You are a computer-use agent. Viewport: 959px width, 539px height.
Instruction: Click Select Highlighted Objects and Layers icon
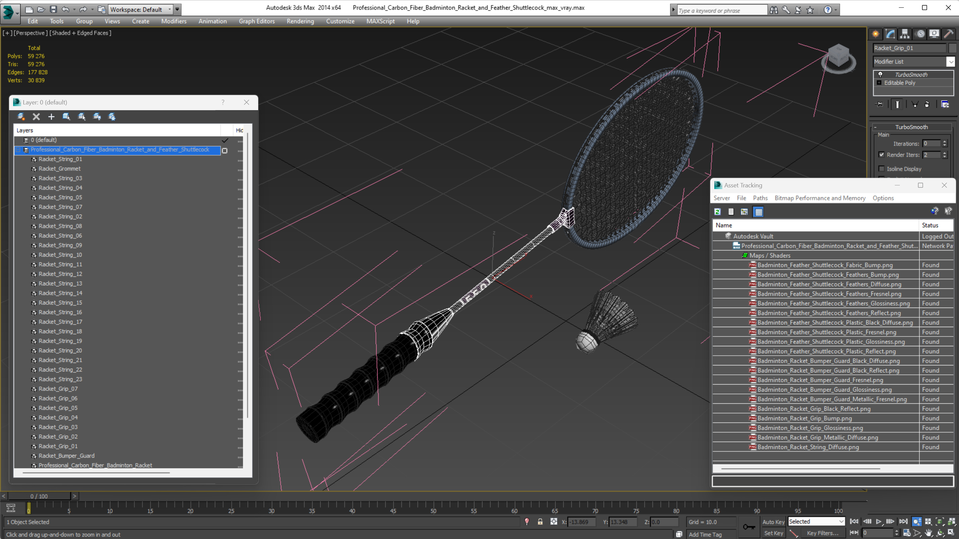[66, 117]
